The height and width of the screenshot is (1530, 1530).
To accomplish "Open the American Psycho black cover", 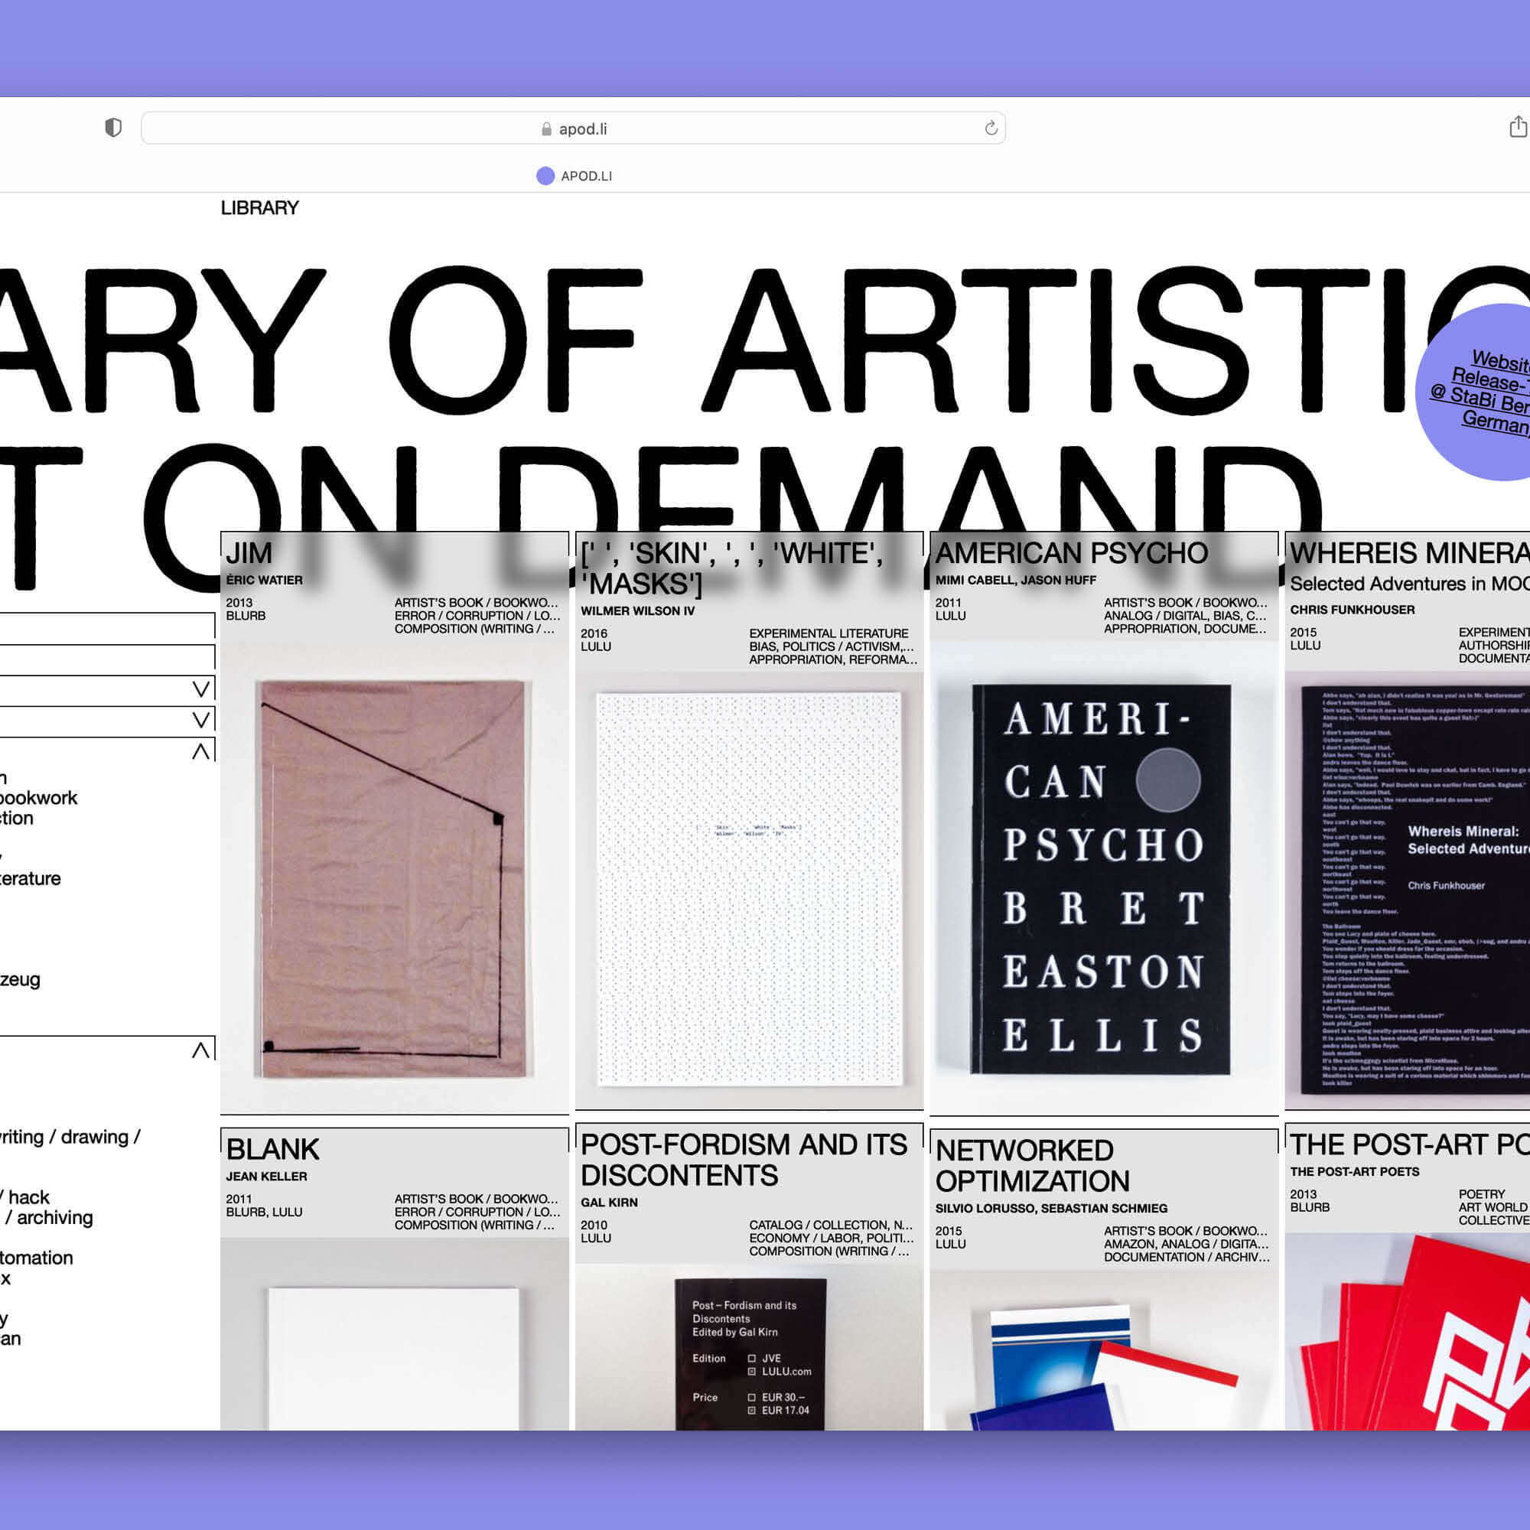I will pos(1102,879).
